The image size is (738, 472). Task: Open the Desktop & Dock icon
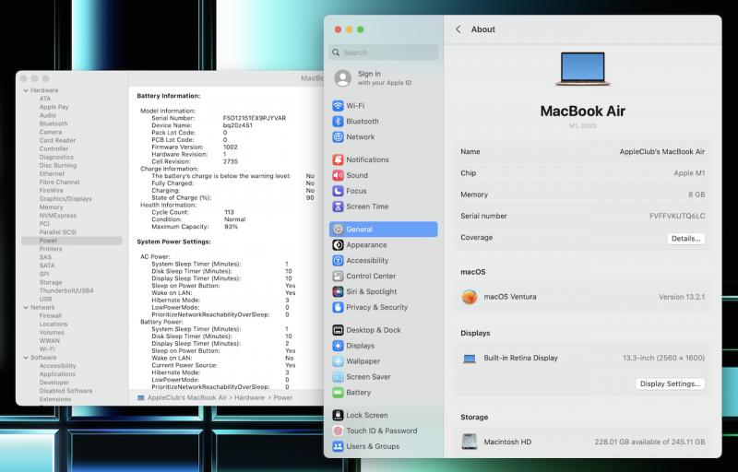pos(338,330)
